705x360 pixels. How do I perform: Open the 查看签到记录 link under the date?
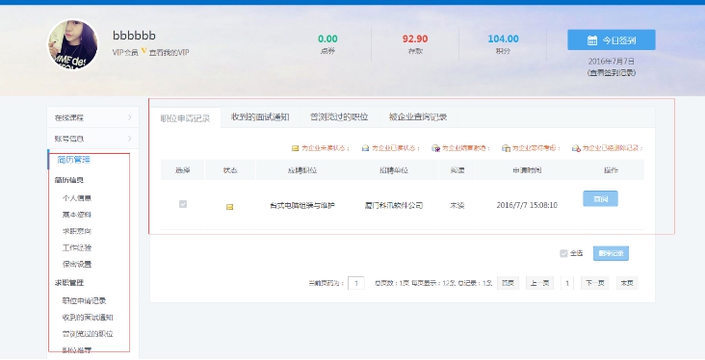tap(612, 73)
